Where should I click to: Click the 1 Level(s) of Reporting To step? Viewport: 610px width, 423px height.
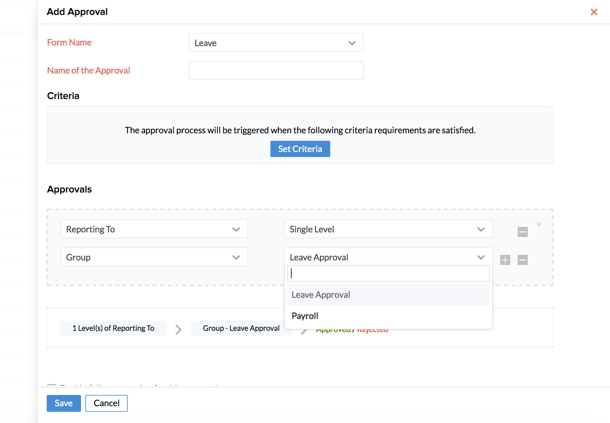pyautogui.click(x=113, y=328)
